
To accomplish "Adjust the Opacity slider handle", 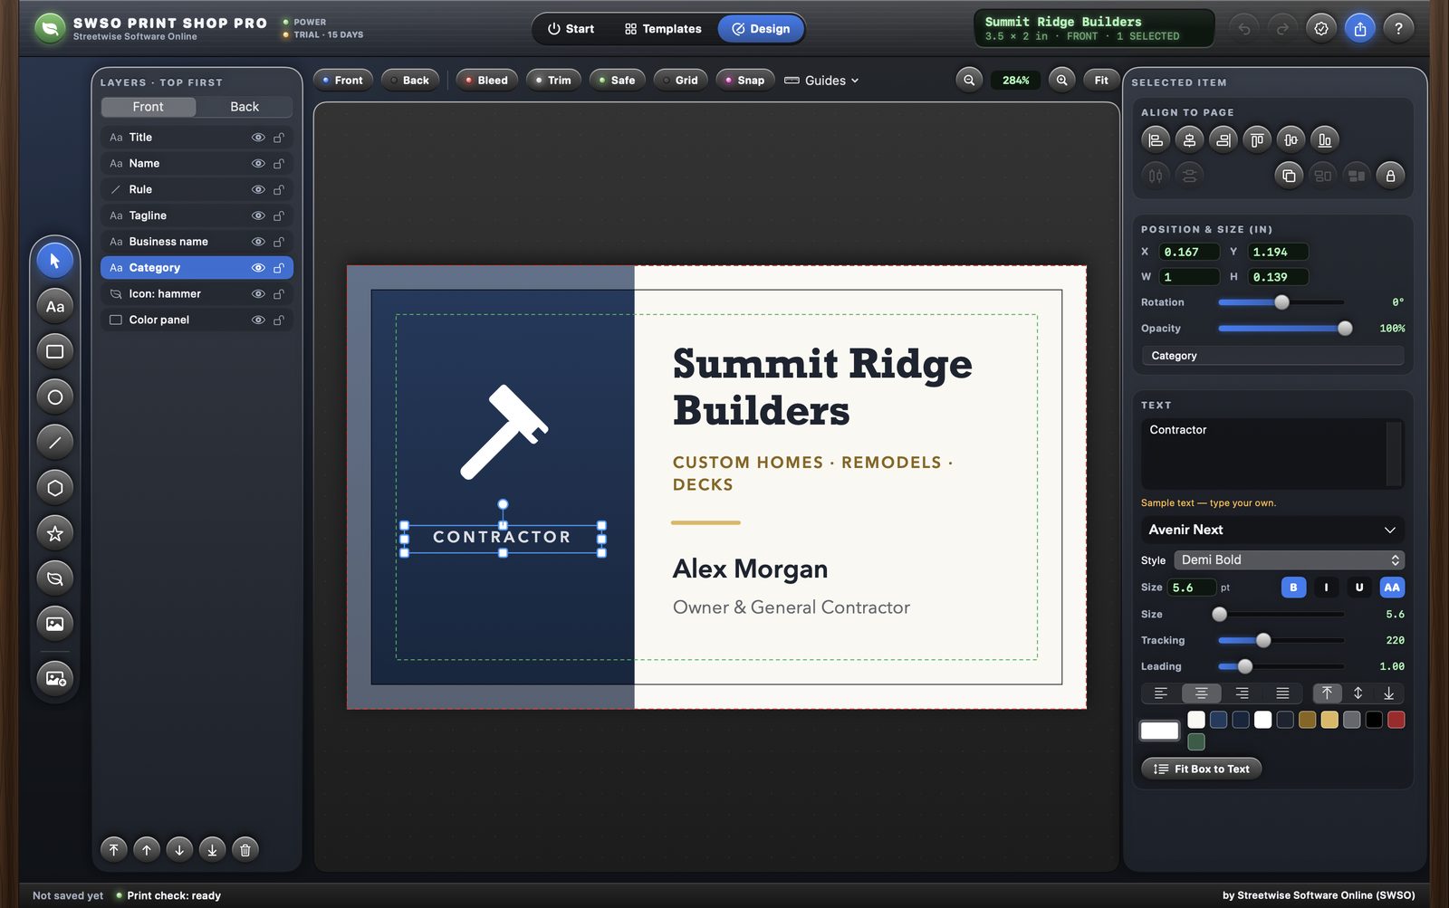I will click(1345, 329).
